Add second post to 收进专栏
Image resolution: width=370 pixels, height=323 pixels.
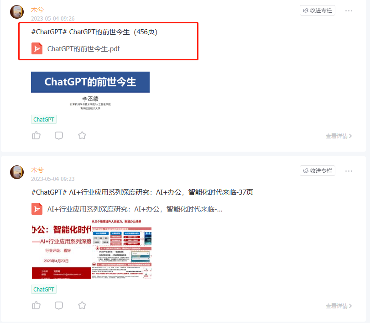coord(318,171)
